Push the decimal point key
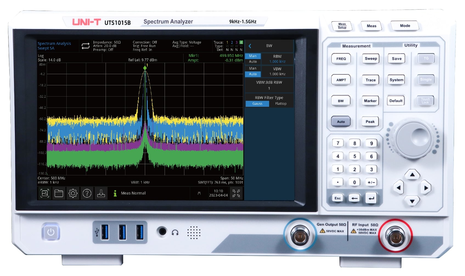Image resolution: width=465 pixels, height=276 pixels. 338,182
